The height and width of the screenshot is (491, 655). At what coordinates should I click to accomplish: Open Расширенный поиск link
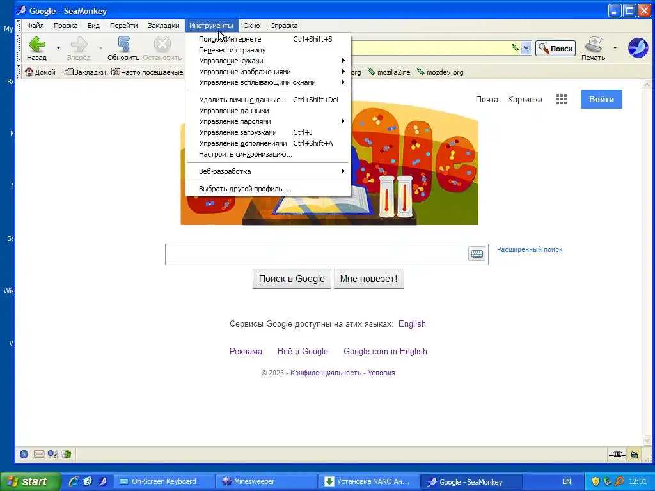point(529,250)
